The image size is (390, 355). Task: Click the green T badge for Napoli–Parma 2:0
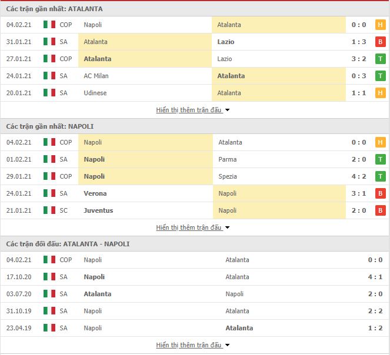click(x=380, y=159)
